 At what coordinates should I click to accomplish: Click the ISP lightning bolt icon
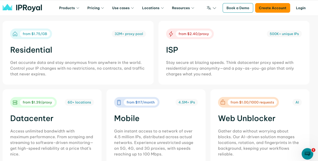tap(171, 34)
